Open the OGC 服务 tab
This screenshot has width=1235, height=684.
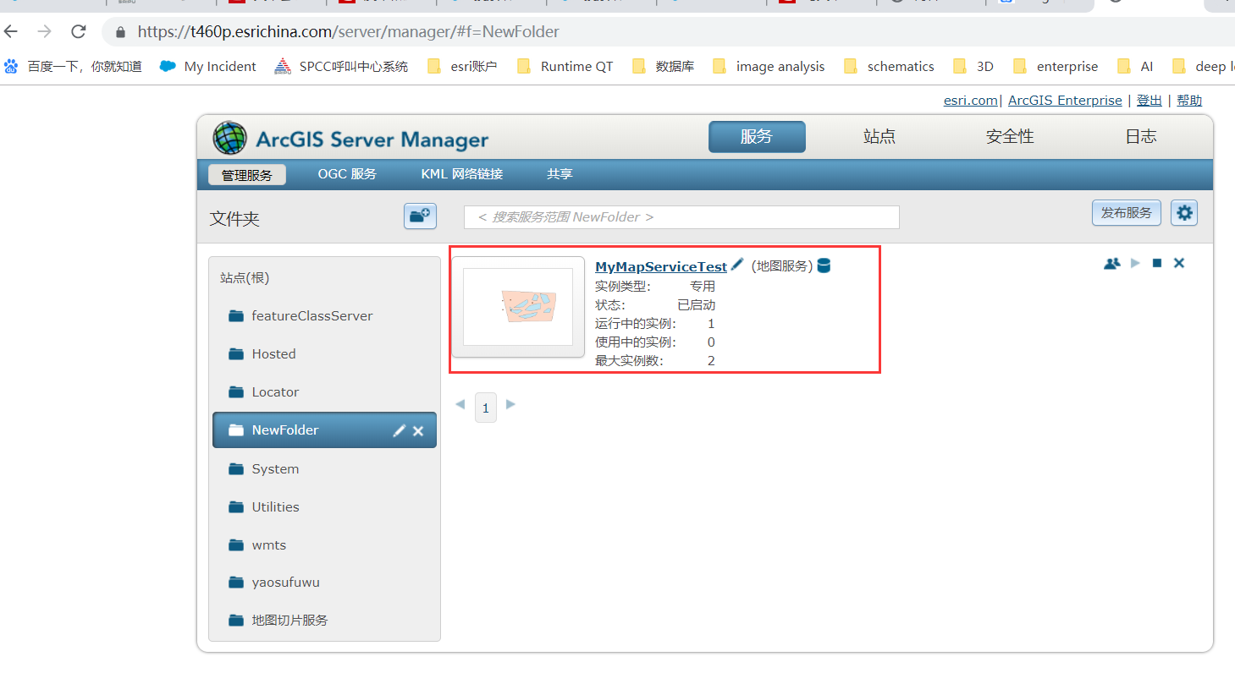tap(347, 174)
